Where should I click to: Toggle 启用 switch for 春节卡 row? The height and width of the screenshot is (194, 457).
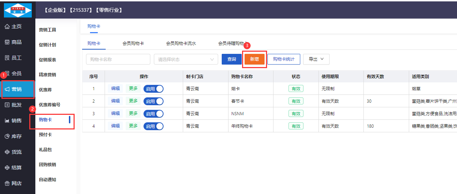click(154, 101)
